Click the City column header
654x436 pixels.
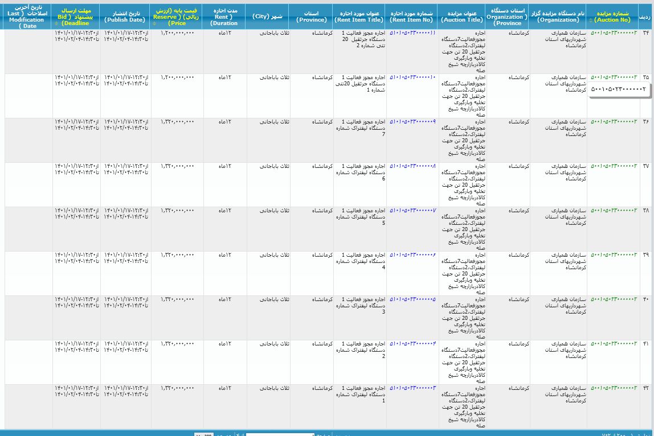pos(267,17)
